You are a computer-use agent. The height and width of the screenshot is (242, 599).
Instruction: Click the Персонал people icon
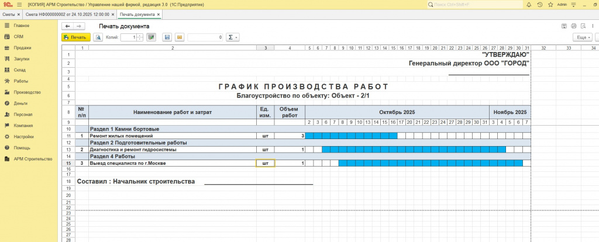(6, 114)
